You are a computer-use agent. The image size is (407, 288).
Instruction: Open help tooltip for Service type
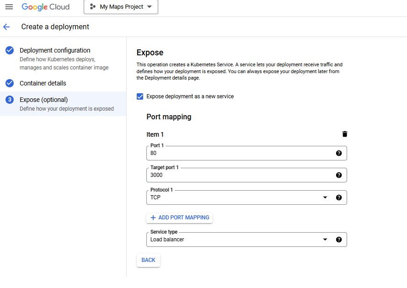pos(339,239)
